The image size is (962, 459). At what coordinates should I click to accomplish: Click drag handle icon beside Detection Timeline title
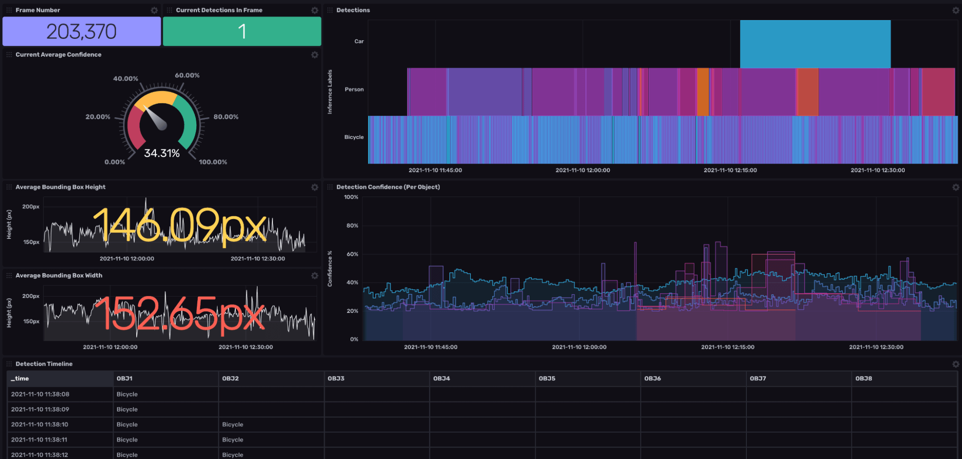click(x=9, y=364)
